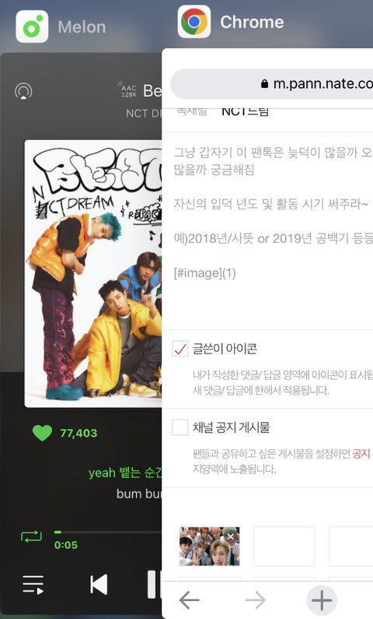Open the Melon app icon
This screenshot has width=373, height=619.
click(32, 26)
